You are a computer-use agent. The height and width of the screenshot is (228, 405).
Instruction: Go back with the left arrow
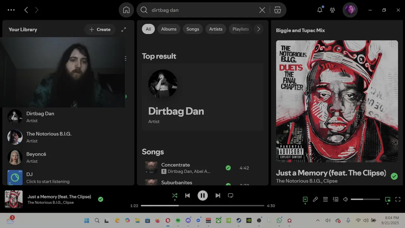pyautogui.click(x=26, y=10)
